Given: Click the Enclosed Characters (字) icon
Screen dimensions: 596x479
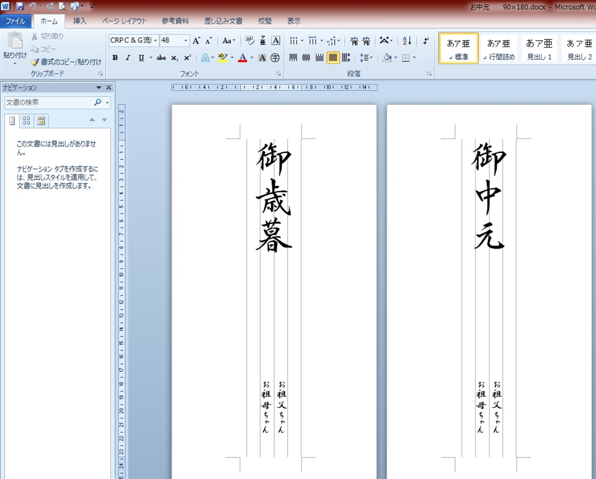Looking at the screenshot, I should [275, 58].
